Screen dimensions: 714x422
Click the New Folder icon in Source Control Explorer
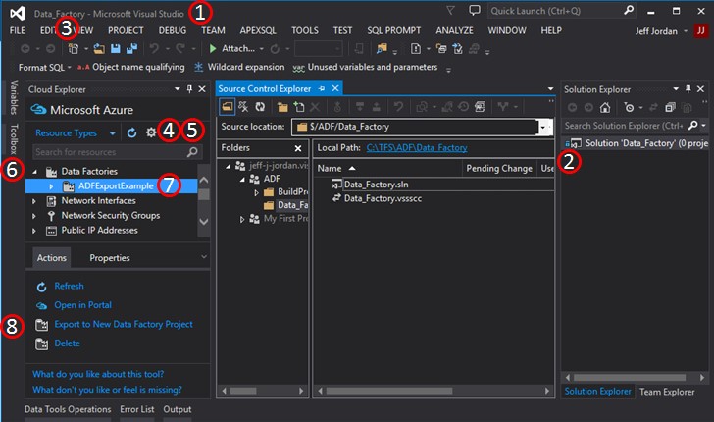click(282, 107)
